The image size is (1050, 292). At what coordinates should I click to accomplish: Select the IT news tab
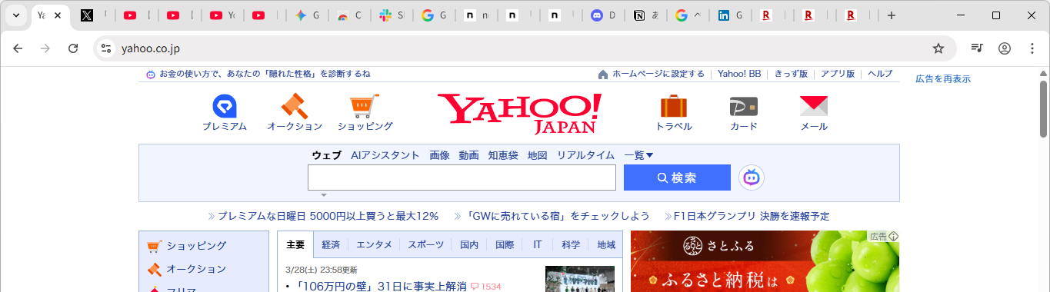[538, 245]
